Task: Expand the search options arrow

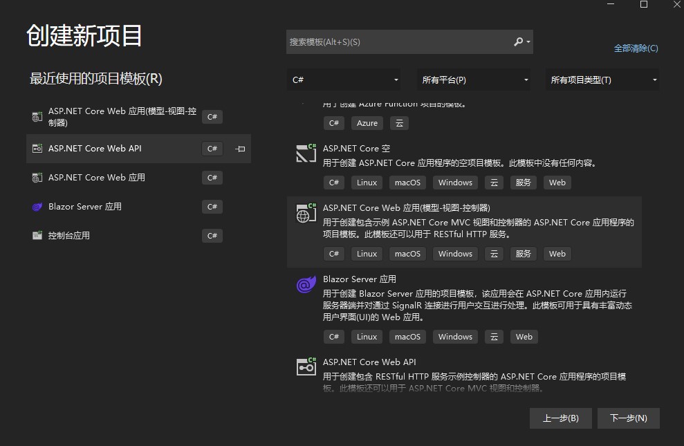Action: click(x=528, y=42)
